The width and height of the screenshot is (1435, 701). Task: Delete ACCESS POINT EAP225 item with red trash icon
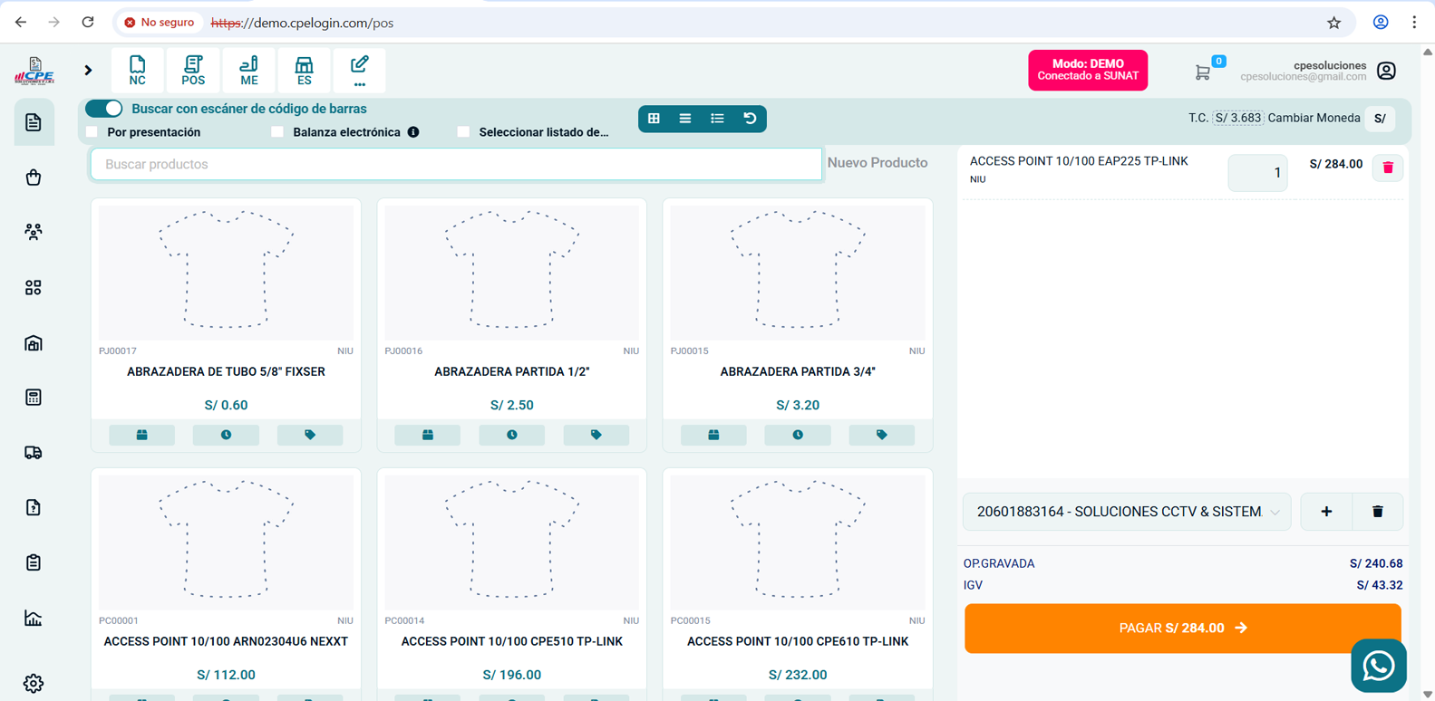(1387, 168)
